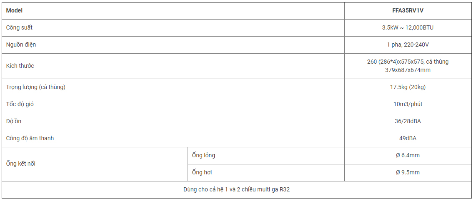The width and height of the screenshot is (476, 201).
Task: Select the FFA35RV1V model name cell
Action: [408, 10]
